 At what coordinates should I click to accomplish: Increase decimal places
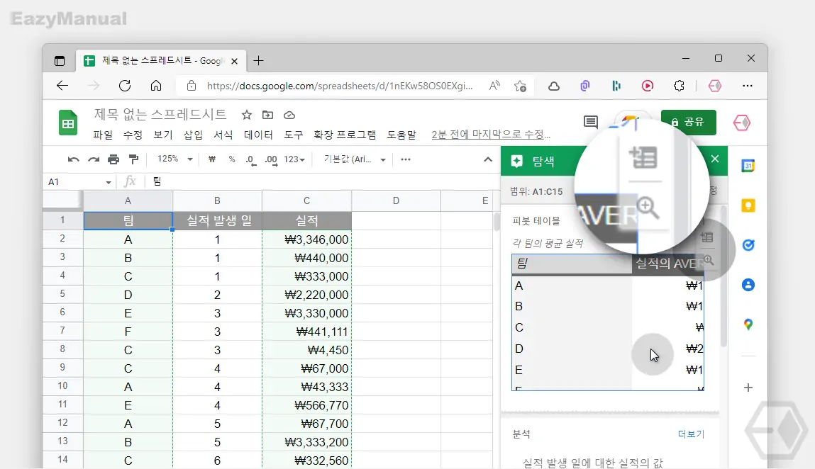[x=271, y=160]
